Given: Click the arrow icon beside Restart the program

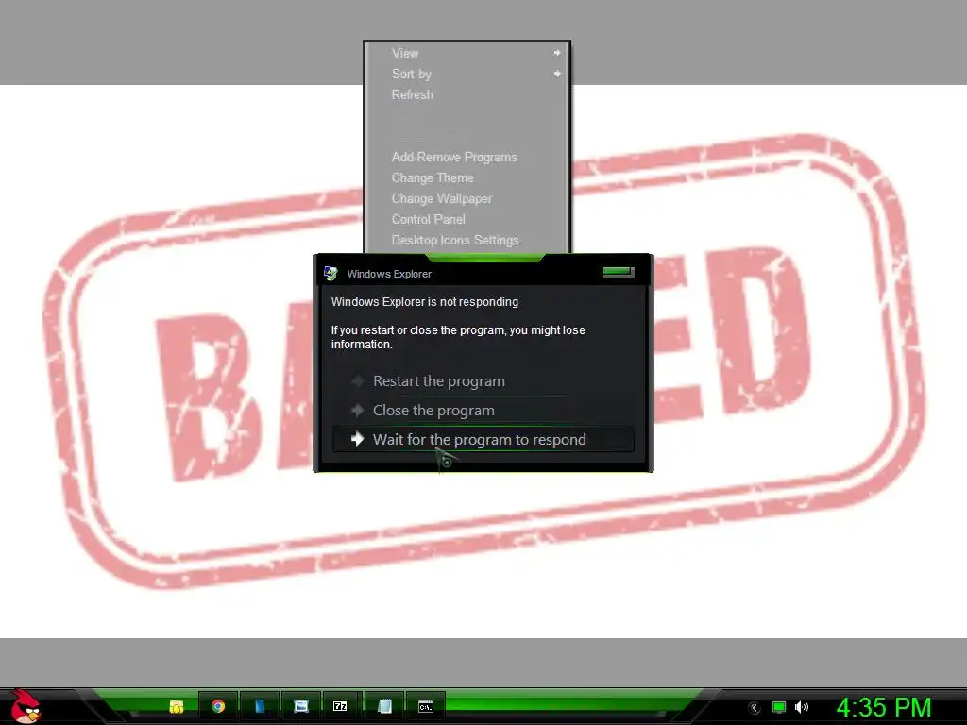Looking at the screenshot, I should point(357,381).
